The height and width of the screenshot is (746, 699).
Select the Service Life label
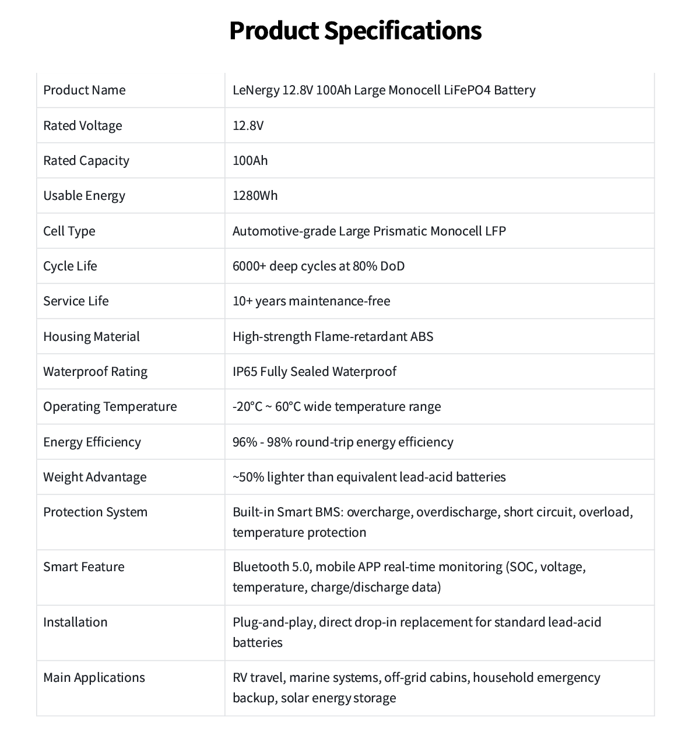tap(76, 301)
